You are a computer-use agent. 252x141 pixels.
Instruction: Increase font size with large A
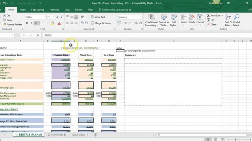[57, 17]
